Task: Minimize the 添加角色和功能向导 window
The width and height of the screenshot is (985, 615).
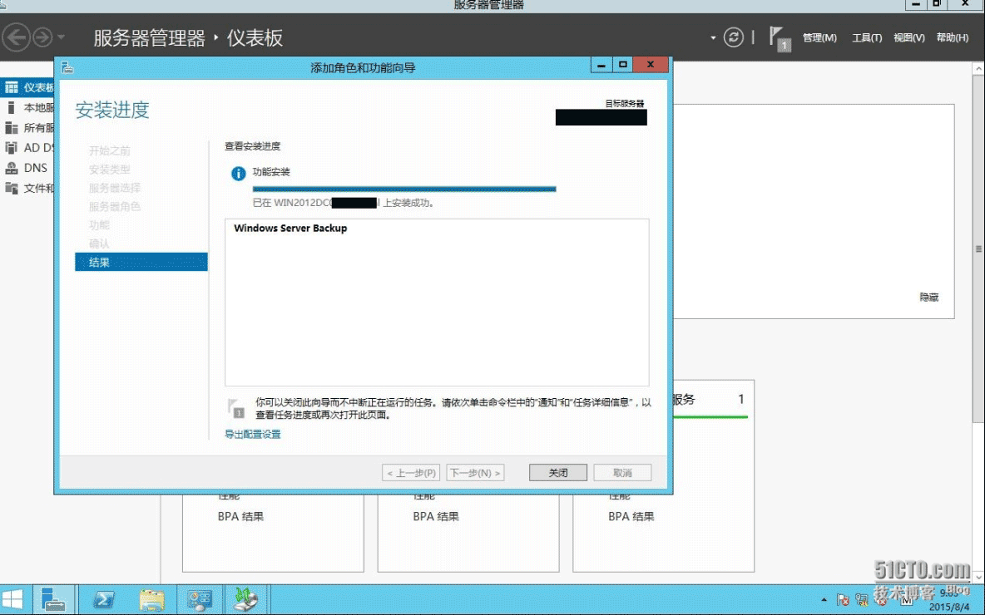Action: click(x=601, y=65)
